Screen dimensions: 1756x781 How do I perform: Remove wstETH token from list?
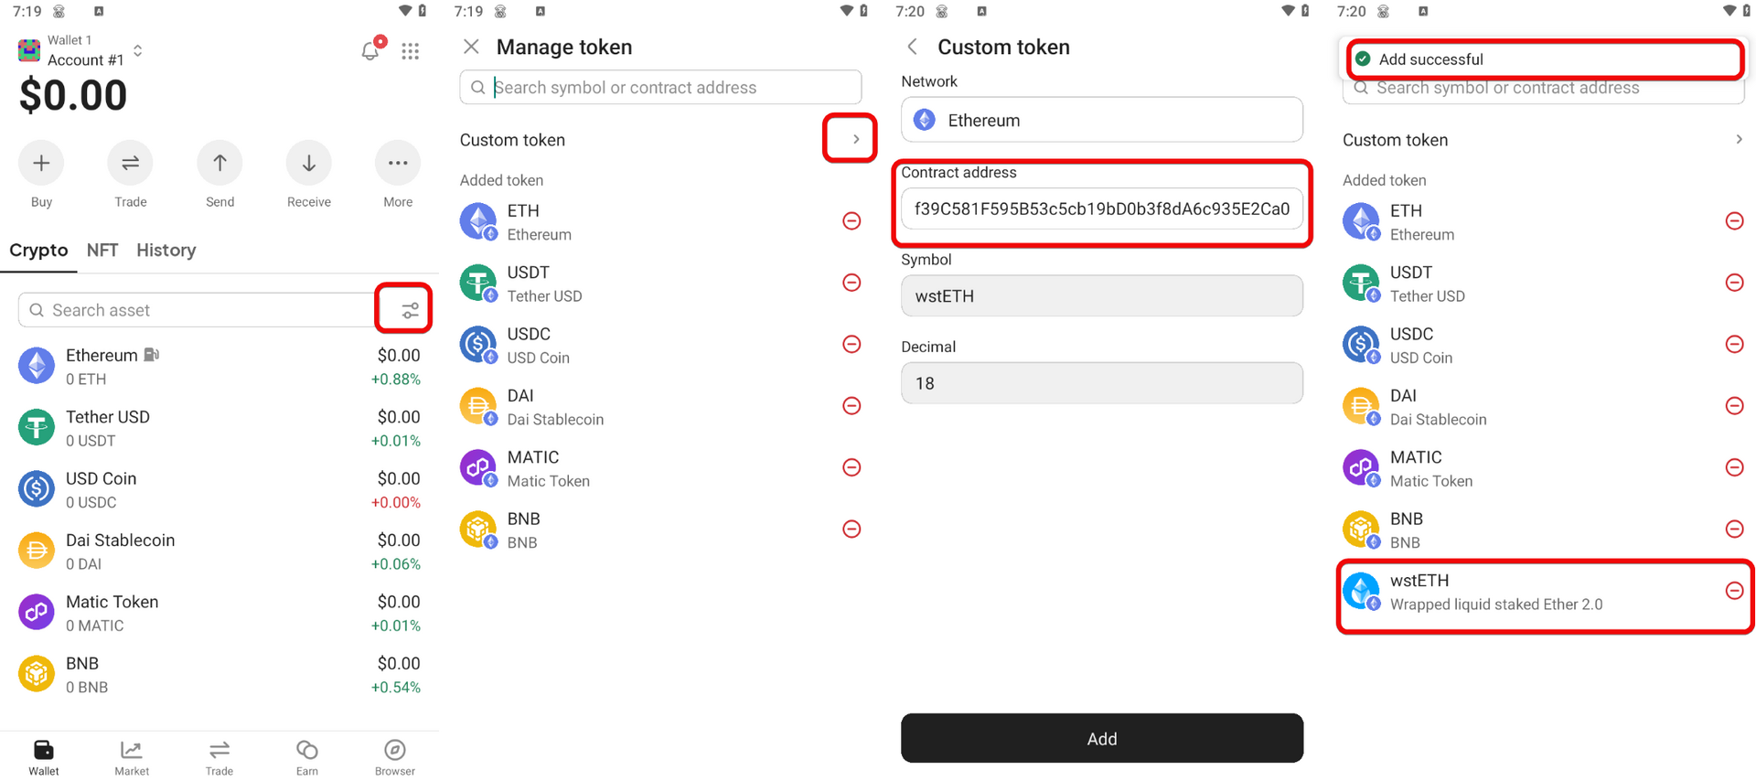[1734, 591]
